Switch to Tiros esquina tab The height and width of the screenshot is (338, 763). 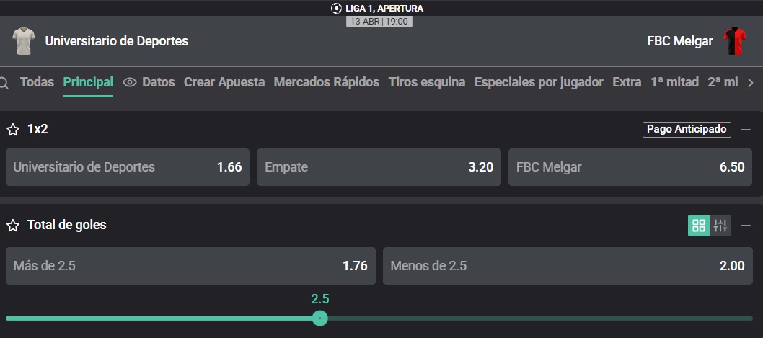coord(427,82)
